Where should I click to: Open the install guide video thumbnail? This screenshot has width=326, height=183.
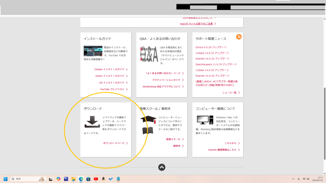coord(93,51)
